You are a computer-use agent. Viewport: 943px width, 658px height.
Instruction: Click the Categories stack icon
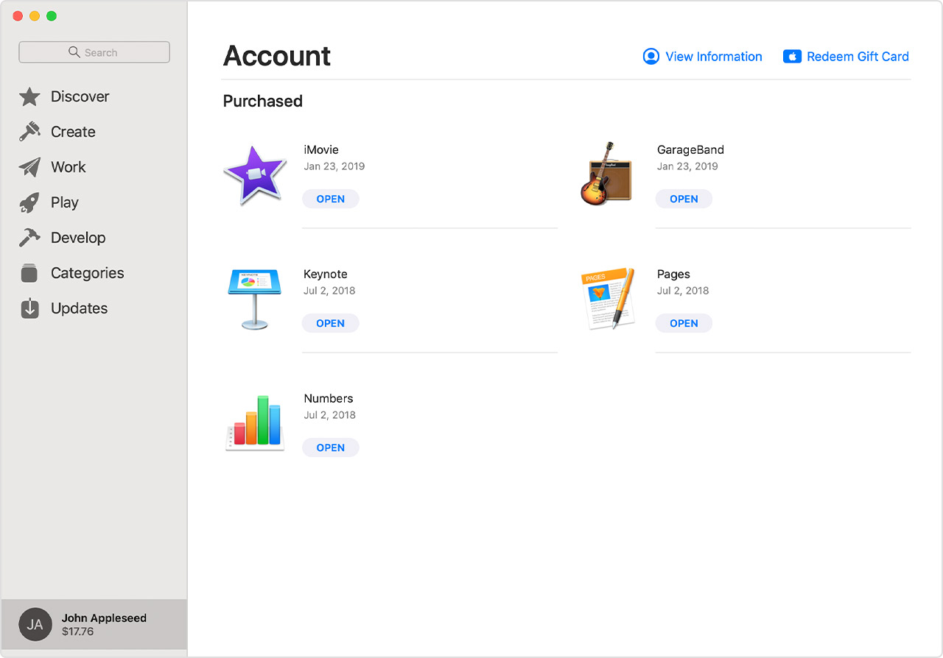click(29, 273)
